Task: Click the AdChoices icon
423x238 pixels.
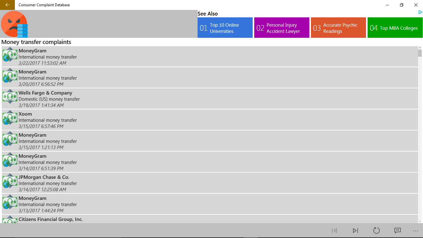Action: (x=420, y=12)
